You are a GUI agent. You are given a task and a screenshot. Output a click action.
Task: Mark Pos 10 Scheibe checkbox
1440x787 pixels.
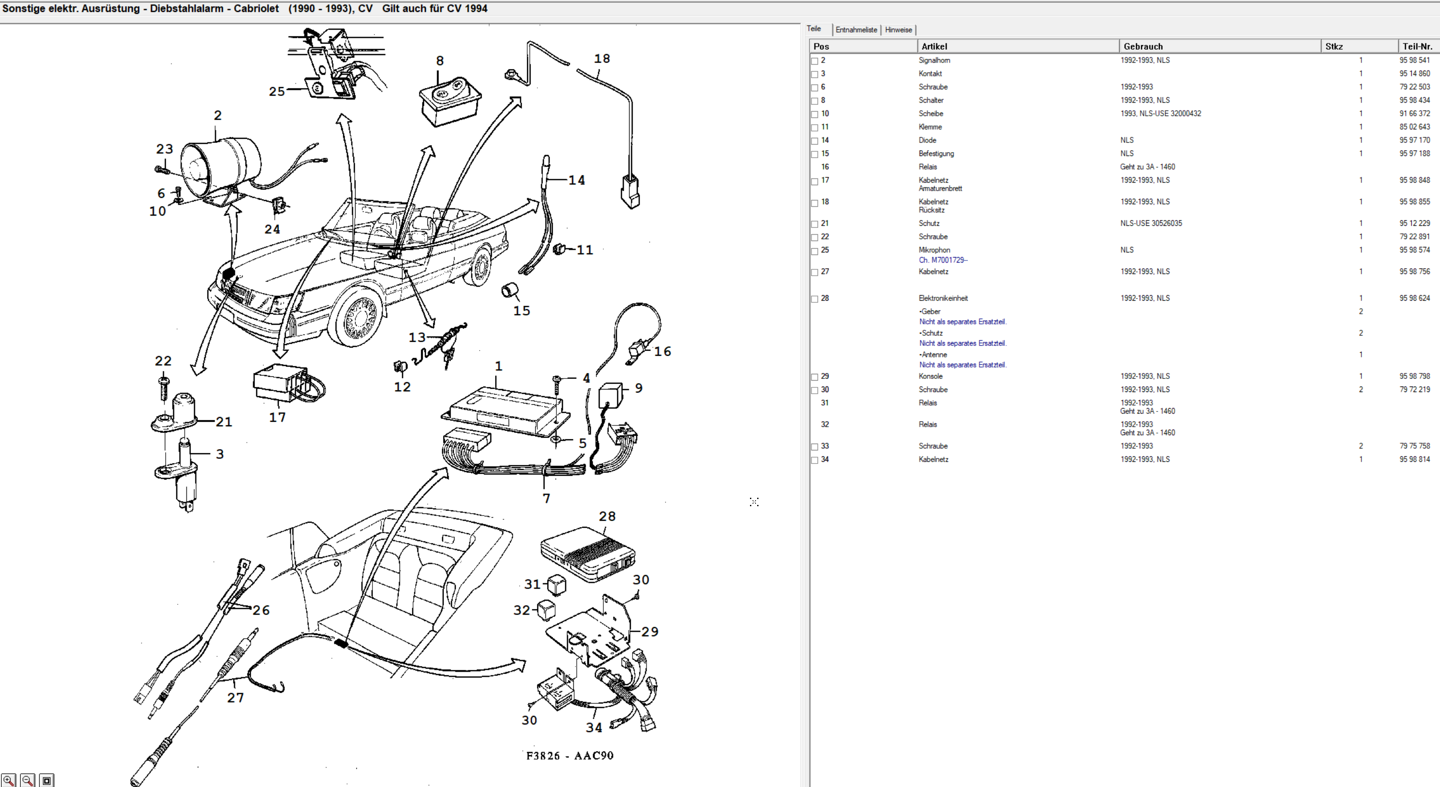click(x=814, y=115)
